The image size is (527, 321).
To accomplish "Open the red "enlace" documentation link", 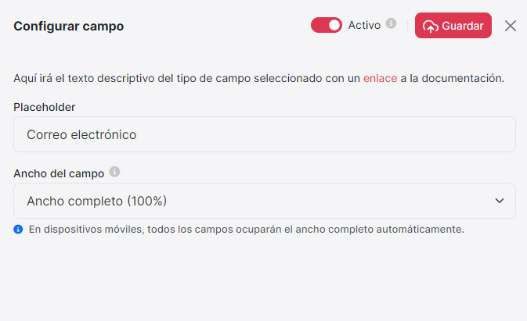I will [380, 78].
